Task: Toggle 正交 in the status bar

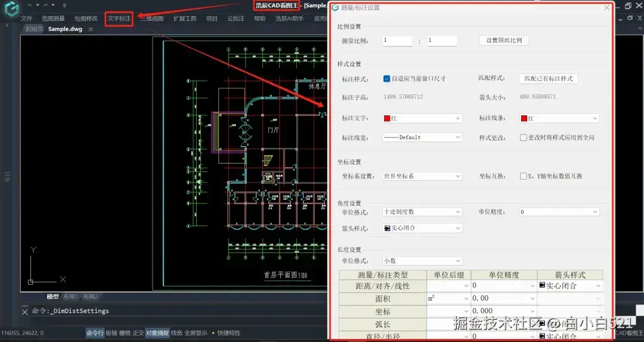Action: pyautogui.click(x=138, y=333)
